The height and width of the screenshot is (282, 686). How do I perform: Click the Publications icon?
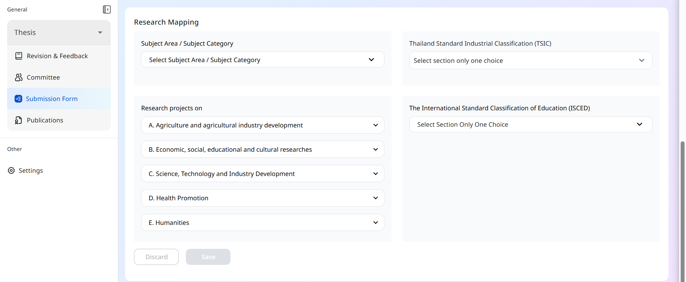(x=19, y=120)
